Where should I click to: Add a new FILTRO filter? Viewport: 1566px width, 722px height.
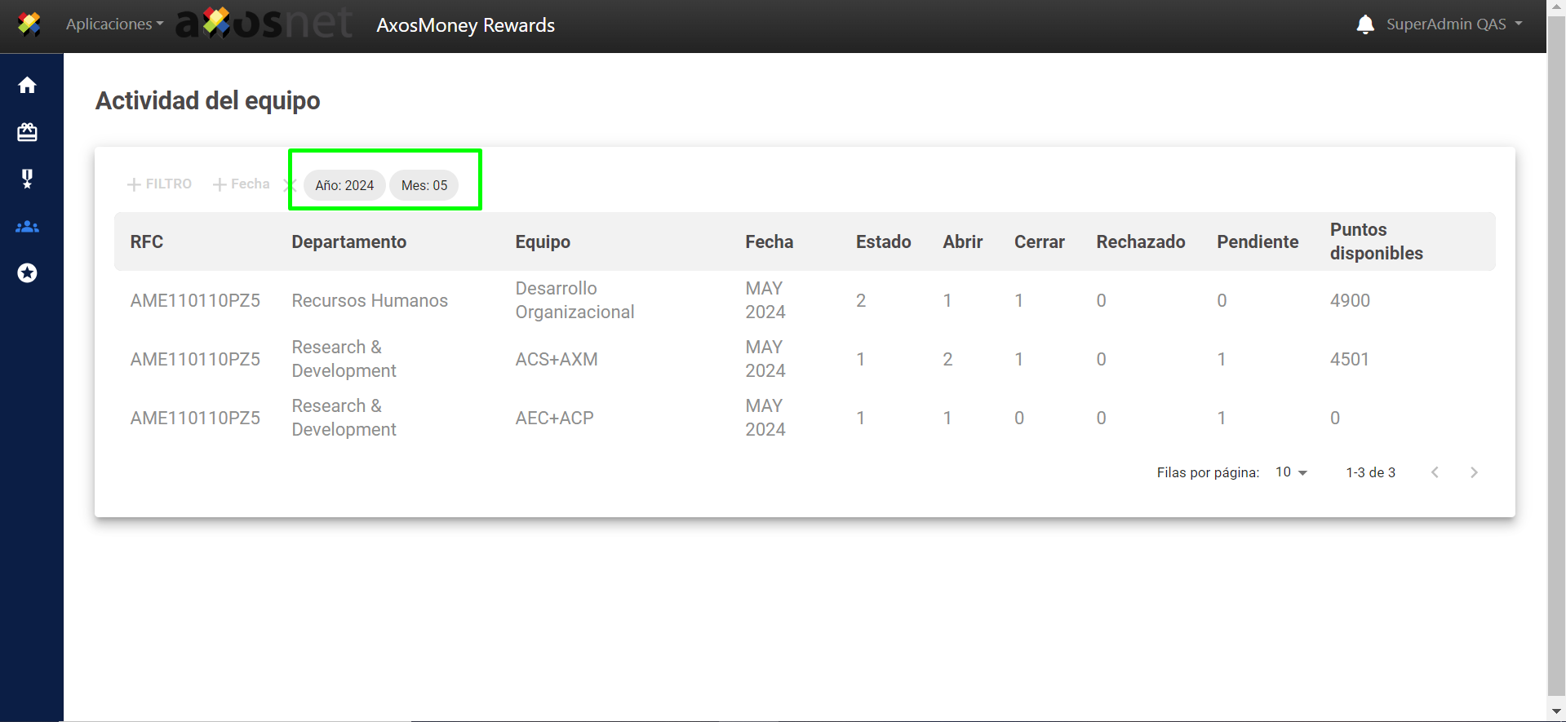(x=160, y=184)
